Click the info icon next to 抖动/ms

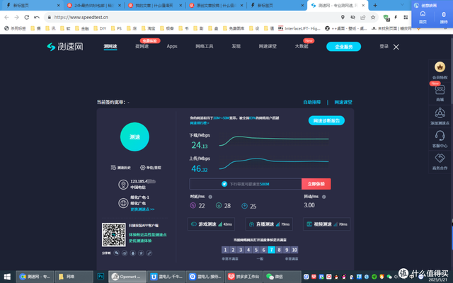pyautogui.click(x=324, y=197)
